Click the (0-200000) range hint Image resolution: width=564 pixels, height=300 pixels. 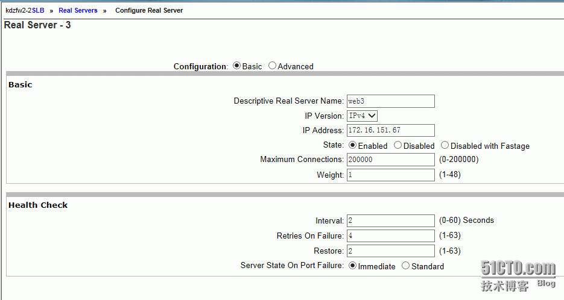(x=458, y=160)
